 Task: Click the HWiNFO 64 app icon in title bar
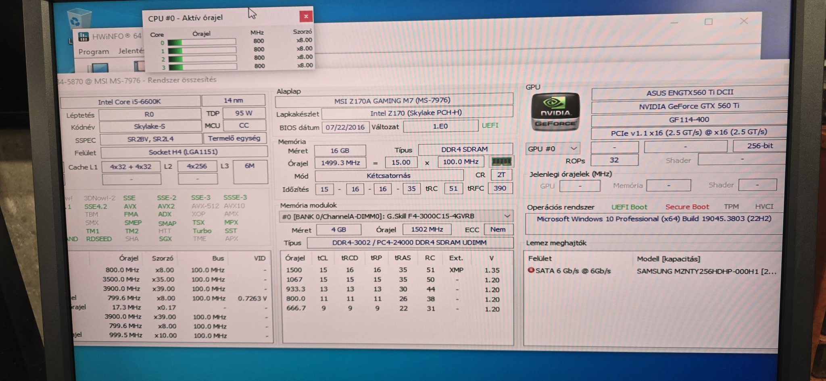pos(83,37)
